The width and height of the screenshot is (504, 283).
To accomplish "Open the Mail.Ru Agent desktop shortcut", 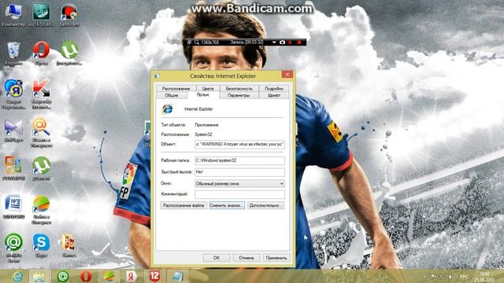I will (x=13, y=248).
